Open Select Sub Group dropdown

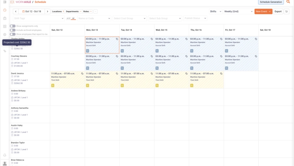click(165, 18)
